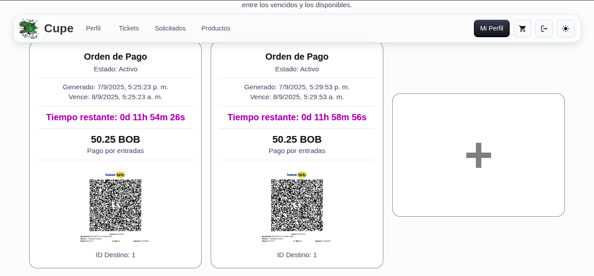
Task: Click 'Estado: Activo' in the 5:29:53 order
Action: 297,69
